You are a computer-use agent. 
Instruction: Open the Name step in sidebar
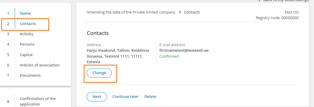[25, 13]
